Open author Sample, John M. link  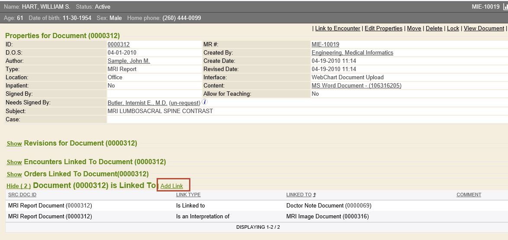click(x=129, y=61)
